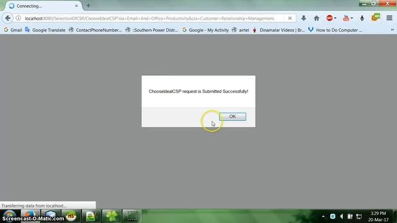Click the HS application icon in taskbar
The height and width of the screenshot is (223, 397).
pyautogui.click(x=71, y=216)
